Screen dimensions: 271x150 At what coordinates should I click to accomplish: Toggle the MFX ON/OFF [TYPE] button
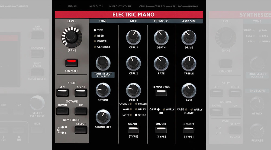click(x=133, y=130)
